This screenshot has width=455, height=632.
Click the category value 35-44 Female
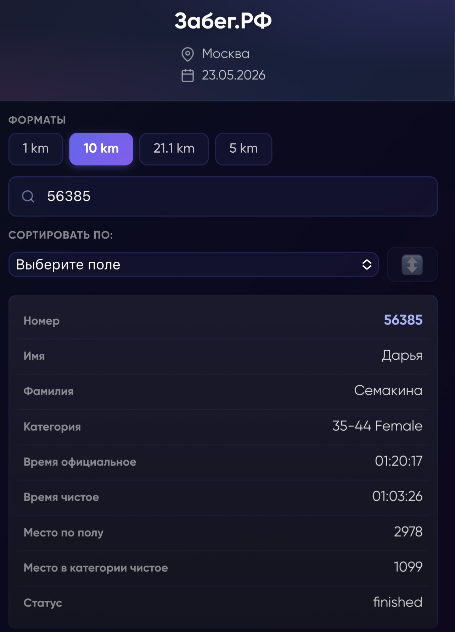coord(377,426)
